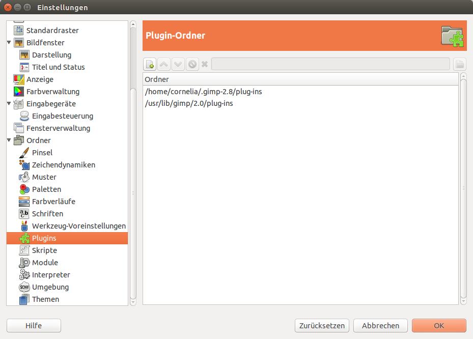
Task: Open the Hilfe help button
Action: coord(34,326)
